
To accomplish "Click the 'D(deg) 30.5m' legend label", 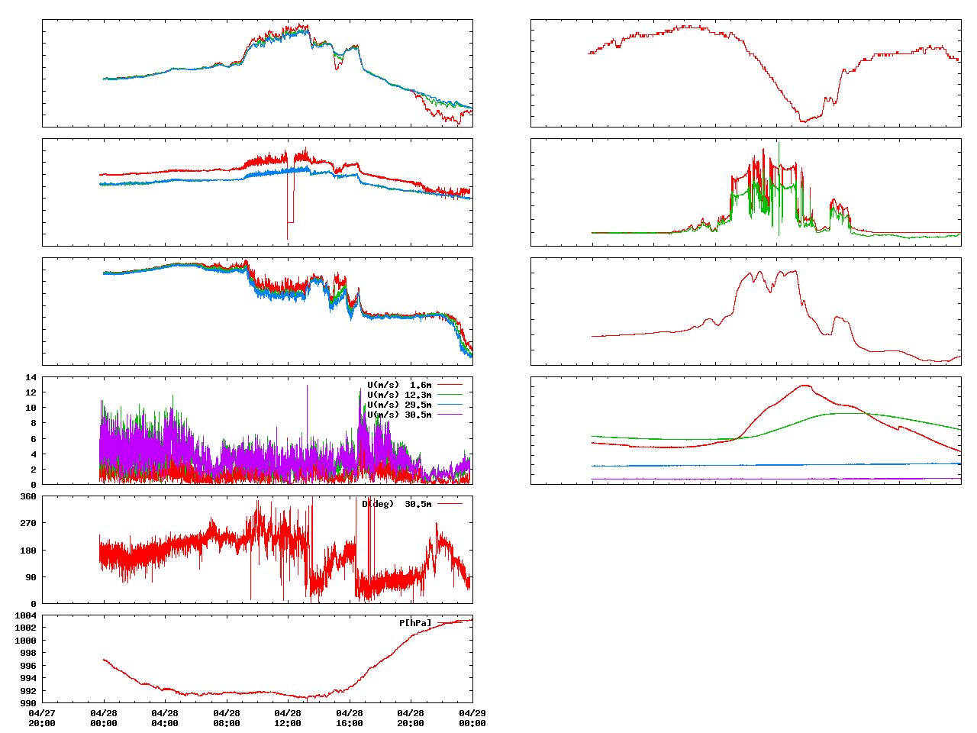I will pyautogui.click(x=397, y=504).
